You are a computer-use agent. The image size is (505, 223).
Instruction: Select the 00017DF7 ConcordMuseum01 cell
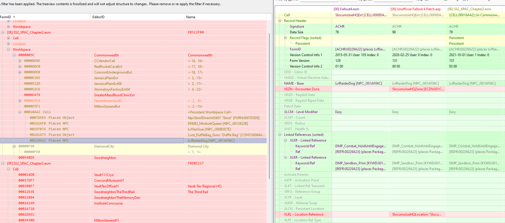point(133,181)
